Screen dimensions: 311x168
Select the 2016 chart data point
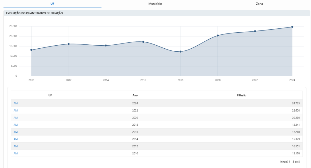(143, 42)
